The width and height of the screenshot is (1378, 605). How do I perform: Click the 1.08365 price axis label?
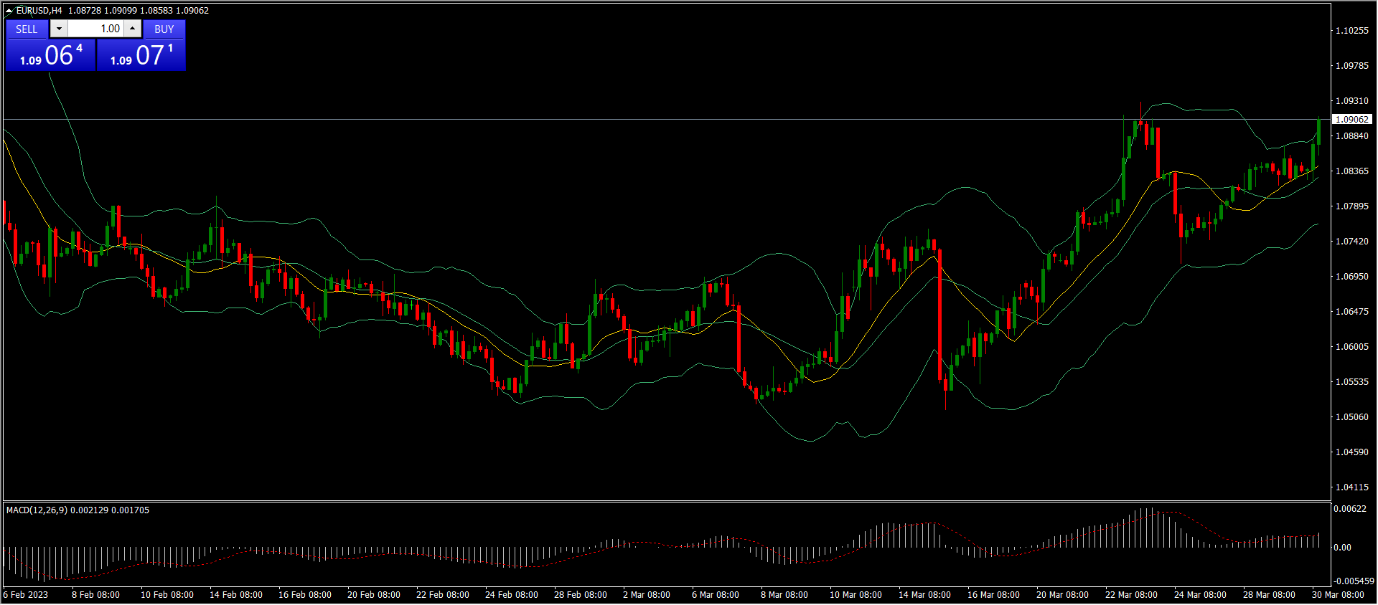point(1351,171)
